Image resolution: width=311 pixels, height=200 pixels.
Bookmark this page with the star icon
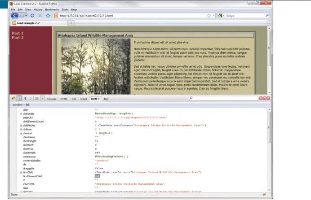pos(209,16)
